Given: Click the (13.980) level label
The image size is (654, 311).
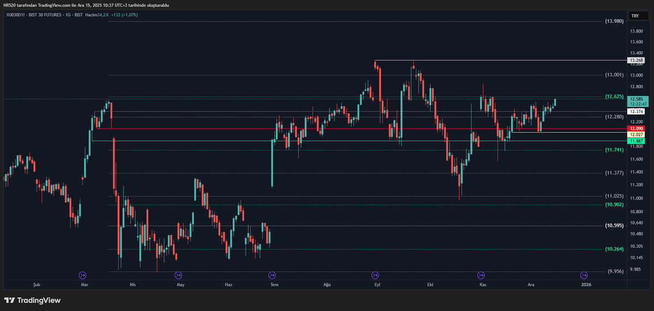Looking at the screenshot, I should point(614,21).
